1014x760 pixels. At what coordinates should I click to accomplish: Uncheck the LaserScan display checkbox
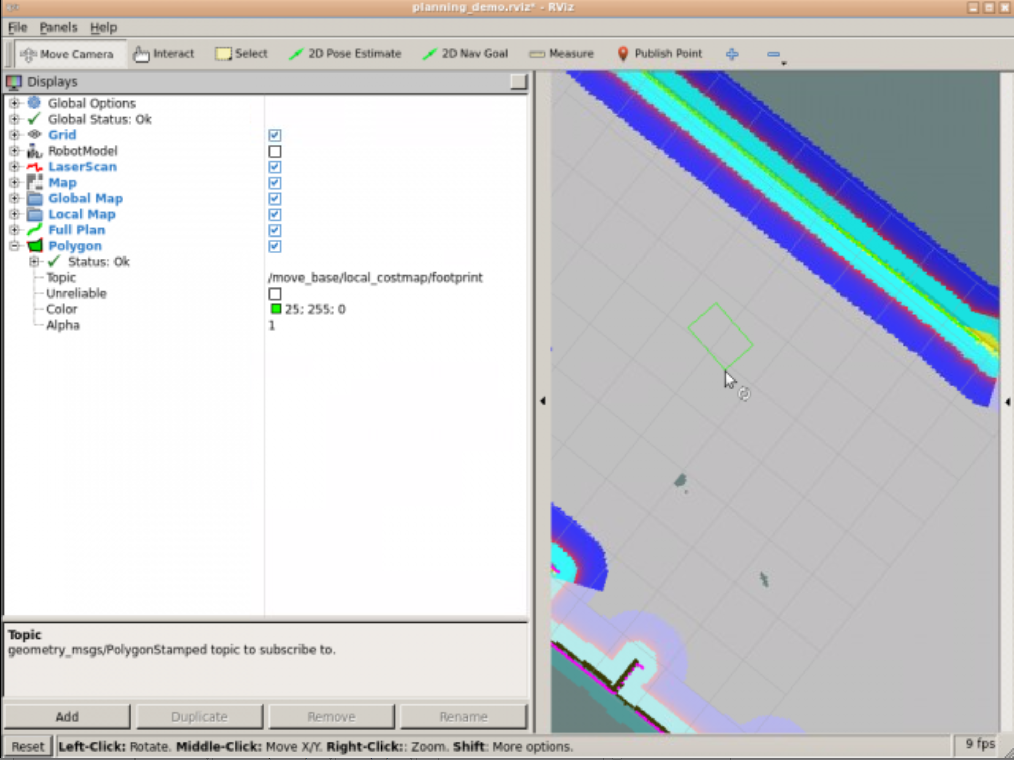coord(275,167)
